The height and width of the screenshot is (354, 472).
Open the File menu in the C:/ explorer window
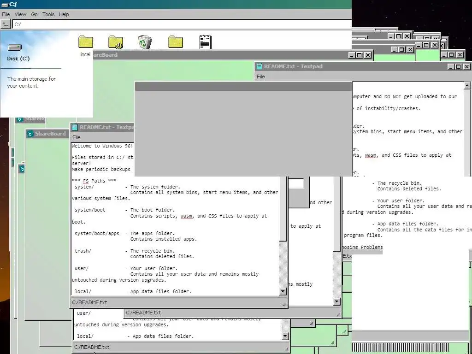6,14
